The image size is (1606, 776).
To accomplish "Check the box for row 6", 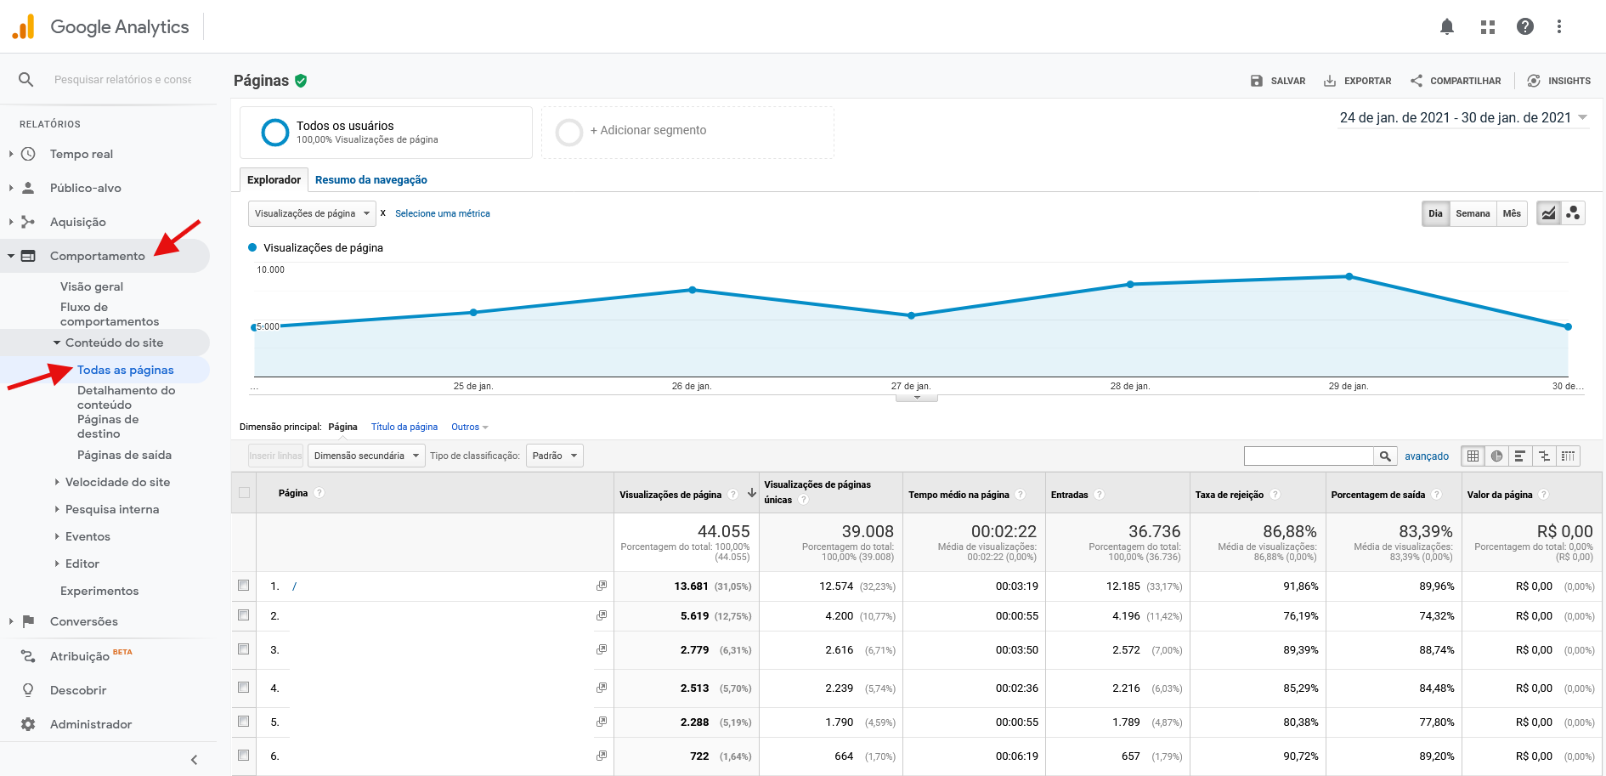I will click(244, 756).
